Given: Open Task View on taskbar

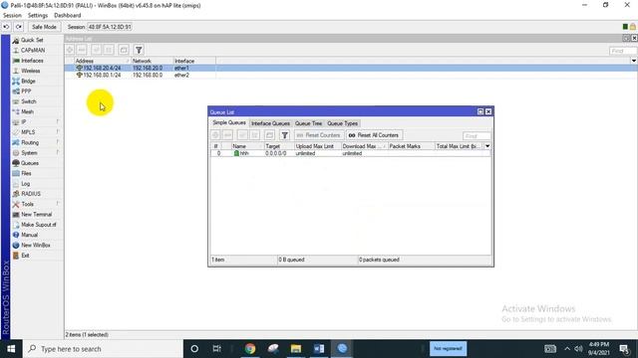Looking at the screenshot, I should click(x=217, y=349).
